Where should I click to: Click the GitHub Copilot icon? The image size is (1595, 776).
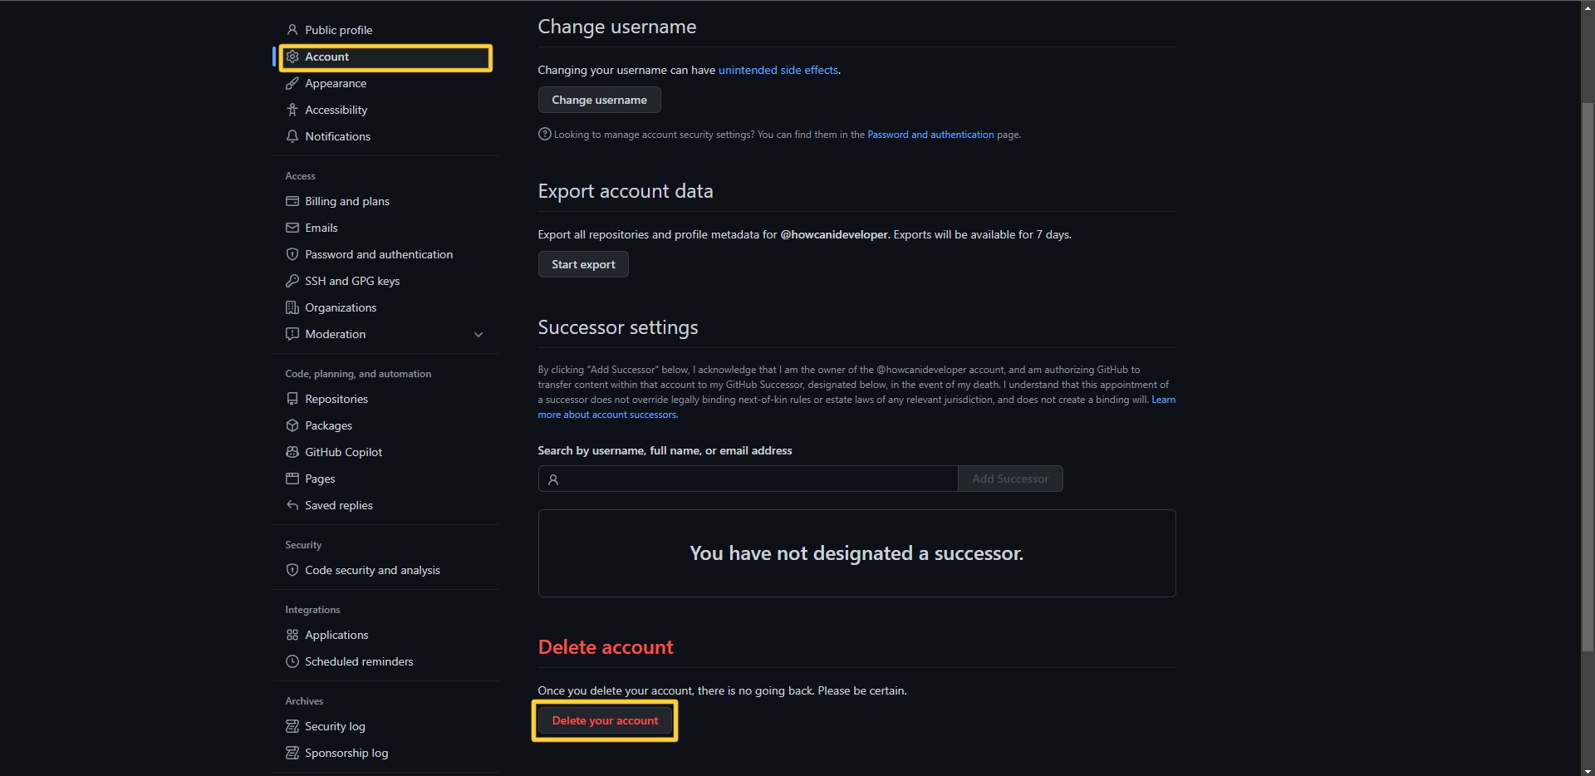click(292, 452)
